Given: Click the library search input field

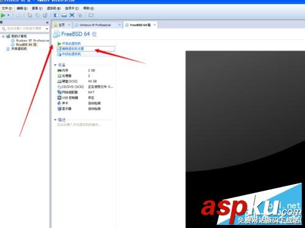Looking at the screenshot, I should pos(24,29).
